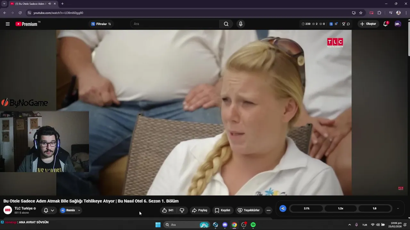Reload the page
This screenshot has height=230, width=410.
[x=20, y=13]
